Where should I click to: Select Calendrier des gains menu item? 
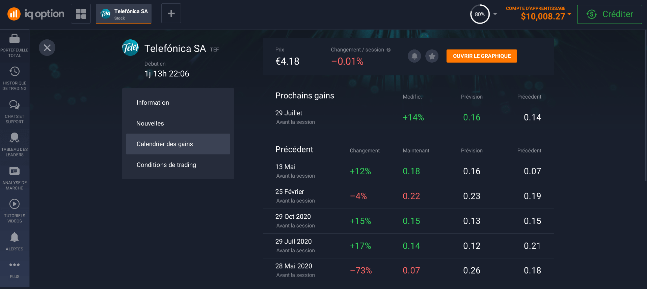coord(178,144)
